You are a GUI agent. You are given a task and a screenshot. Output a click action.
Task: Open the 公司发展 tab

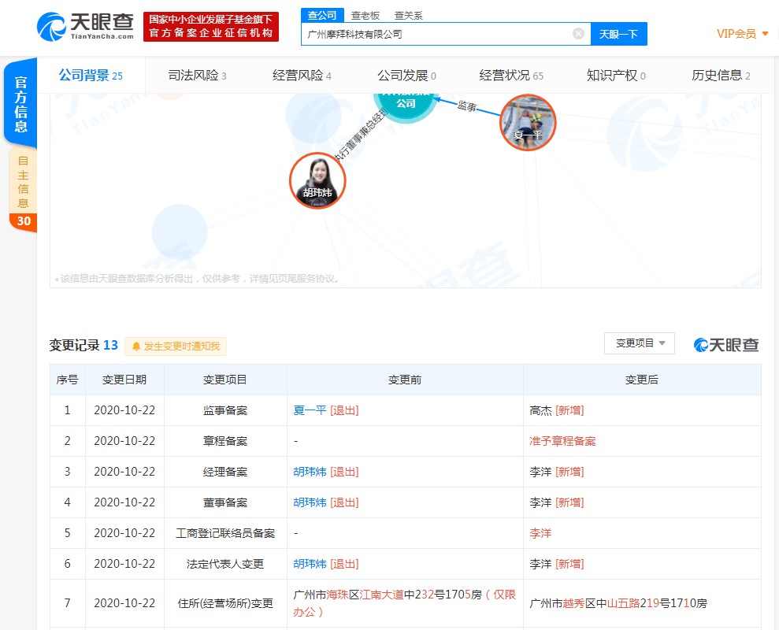407,76
